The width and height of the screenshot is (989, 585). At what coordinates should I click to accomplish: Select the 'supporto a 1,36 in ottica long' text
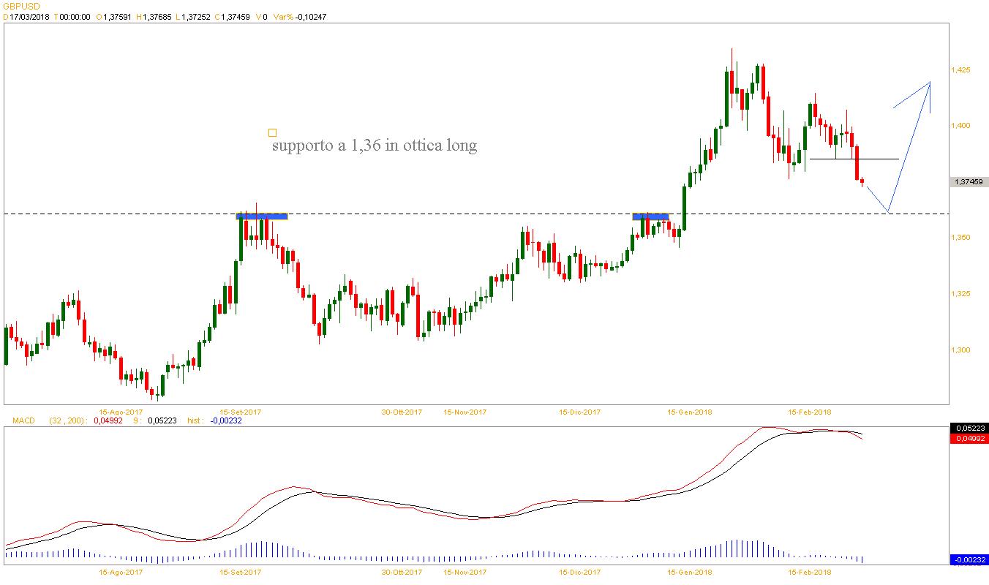(374, 146)
